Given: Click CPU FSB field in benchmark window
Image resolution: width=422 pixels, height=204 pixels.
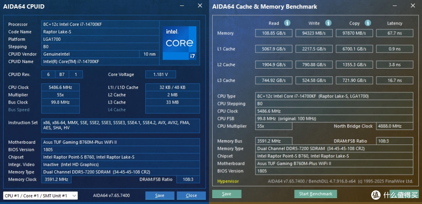Looking at the screenshot, I should (334, 118).
